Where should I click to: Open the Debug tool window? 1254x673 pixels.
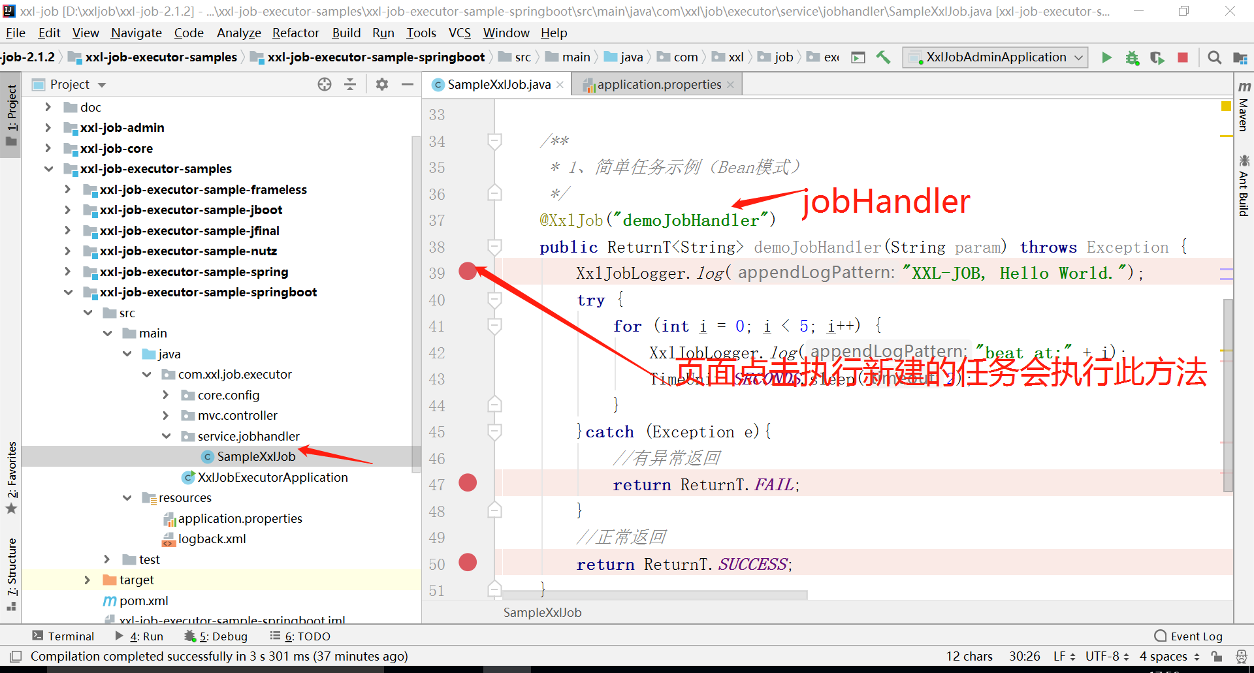[x=216, y=636]
